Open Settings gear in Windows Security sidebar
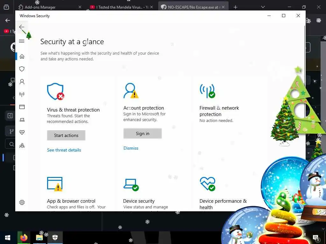326x244 pixels. coord(22,202)
